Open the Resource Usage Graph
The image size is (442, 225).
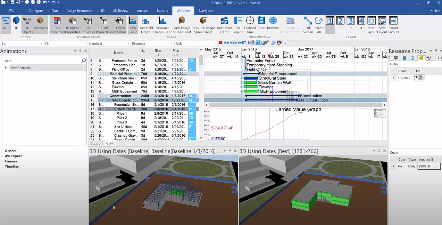[x=163, y=25]
